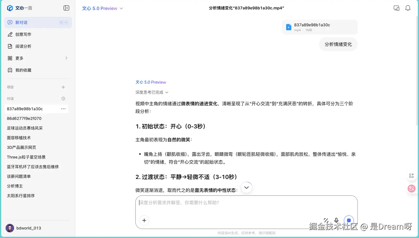This screenshot has width=419, height=238.
Task: Click the plus attachment button in input
Action: 144,220
